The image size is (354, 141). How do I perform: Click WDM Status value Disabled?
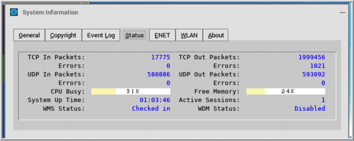pos(310,108)
